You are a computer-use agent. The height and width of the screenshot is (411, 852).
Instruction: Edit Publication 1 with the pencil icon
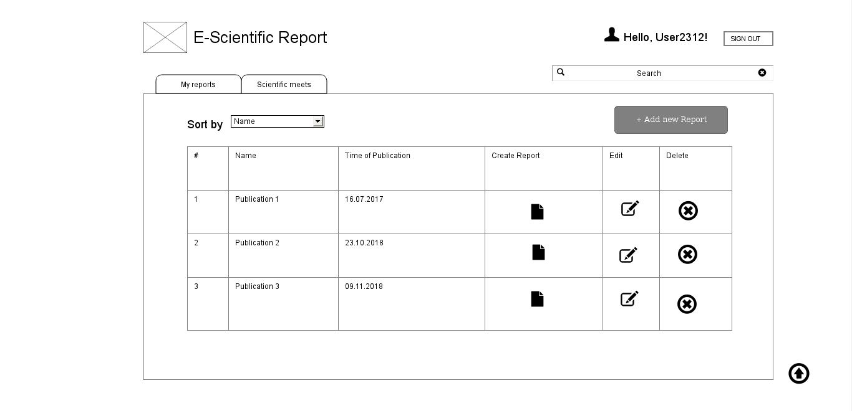[x=630, y=208]
